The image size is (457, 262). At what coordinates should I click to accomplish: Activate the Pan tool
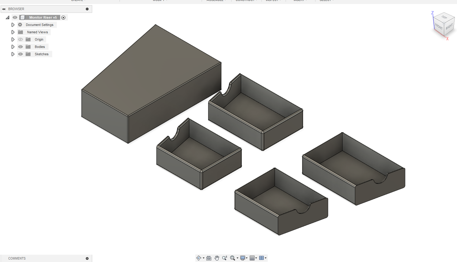coord(217,258)
